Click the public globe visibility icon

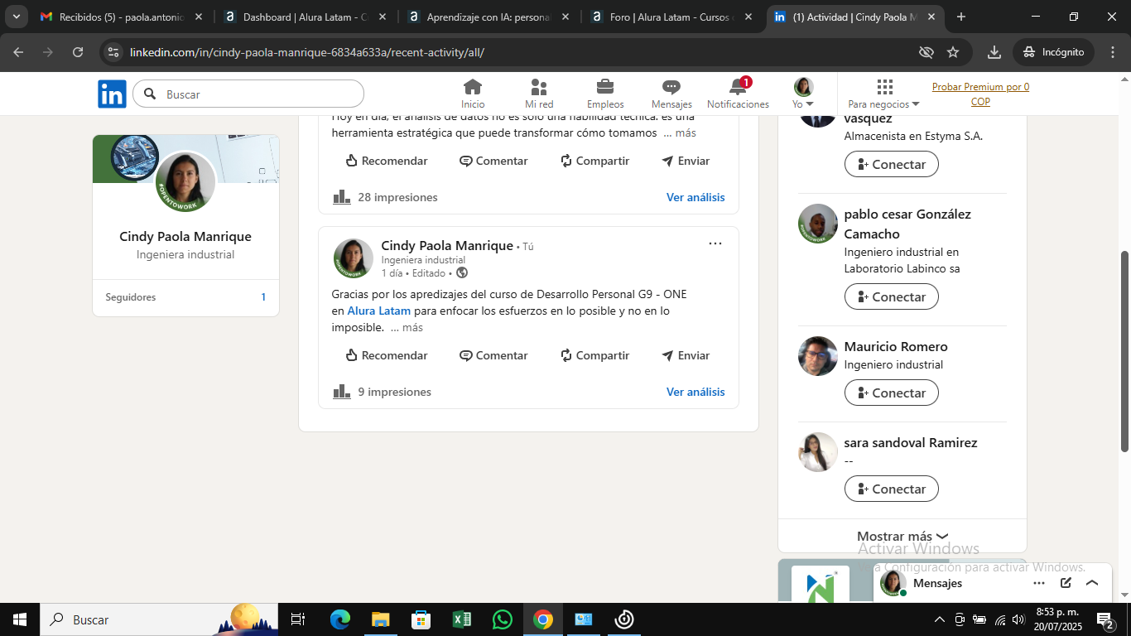pos(462,272)
